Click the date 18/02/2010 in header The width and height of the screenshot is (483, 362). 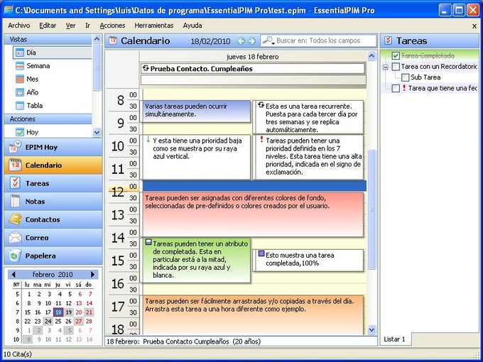coord(210,41)
